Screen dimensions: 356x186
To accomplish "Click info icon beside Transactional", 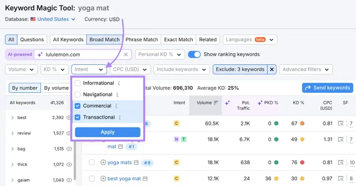I will [120, 117].
